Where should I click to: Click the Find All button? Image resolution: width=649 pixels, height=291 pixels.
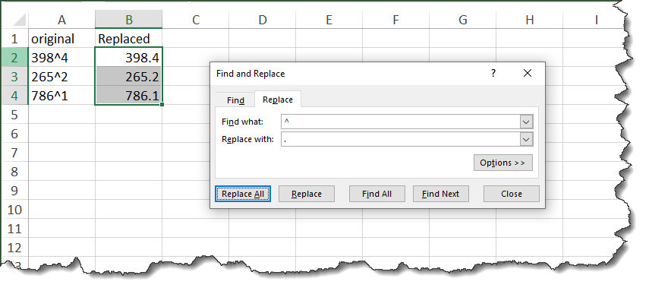tap(376, 194)
